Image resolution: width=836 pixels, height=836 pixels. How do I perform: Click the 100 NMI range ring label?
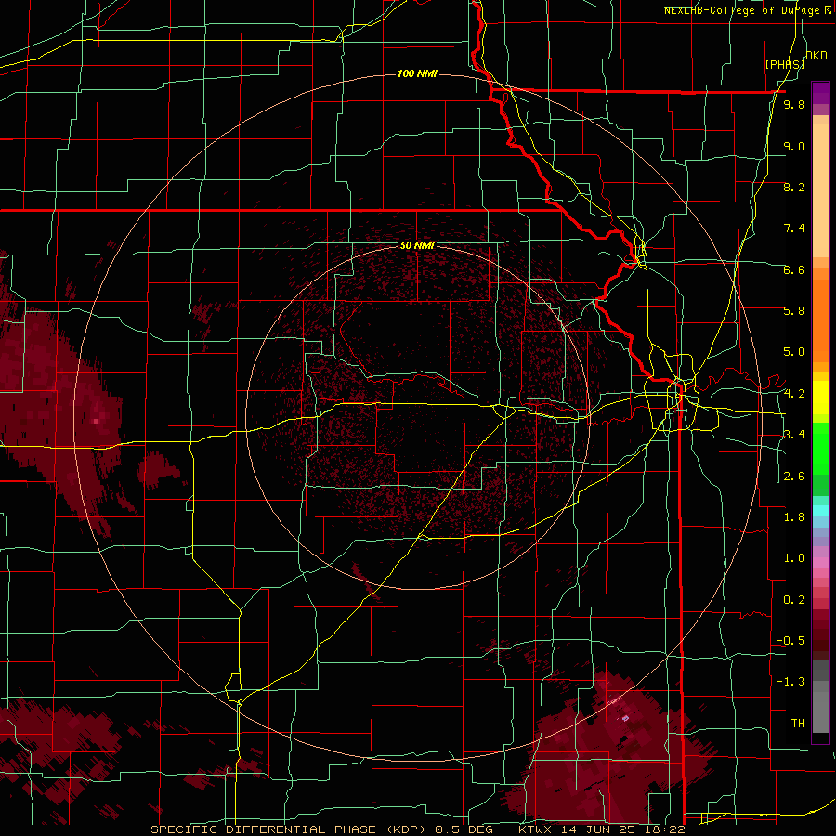pyautogui.click(x=417, y=73)
